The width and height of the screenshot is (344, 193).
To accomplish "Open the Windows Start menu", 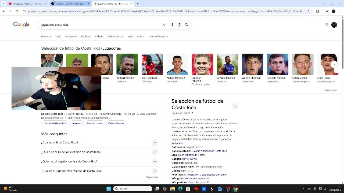I will pyautogui.click(x=109, y=189).
